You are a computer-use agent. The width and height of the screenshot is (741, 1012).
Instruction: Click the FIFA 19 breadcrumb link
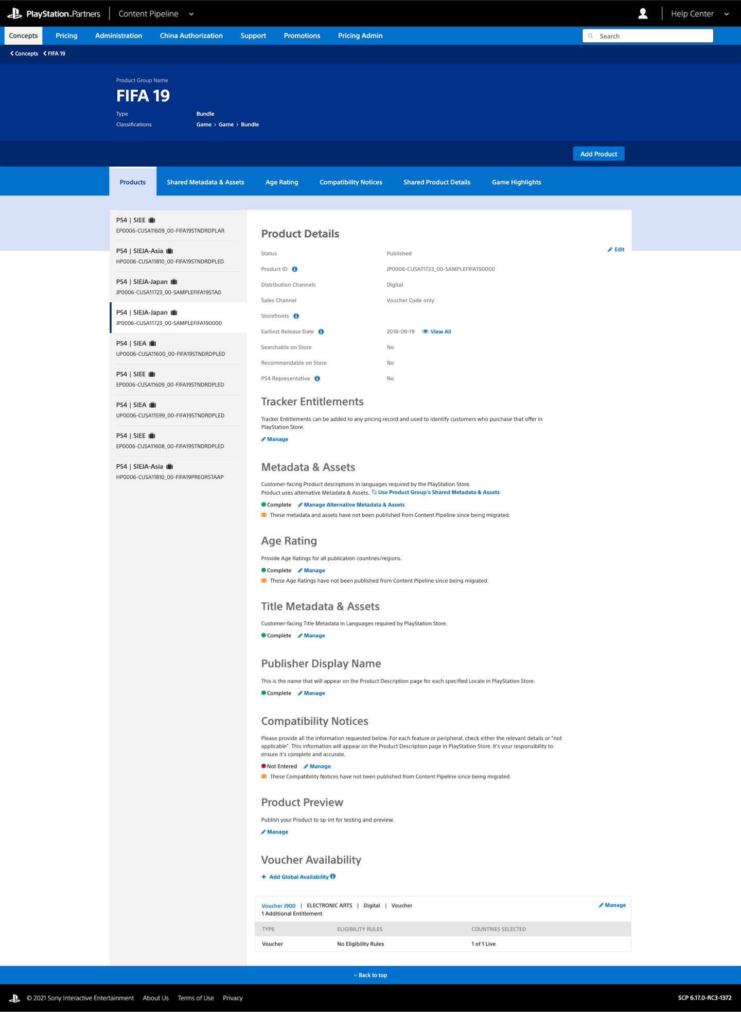[x=54, y=54]
